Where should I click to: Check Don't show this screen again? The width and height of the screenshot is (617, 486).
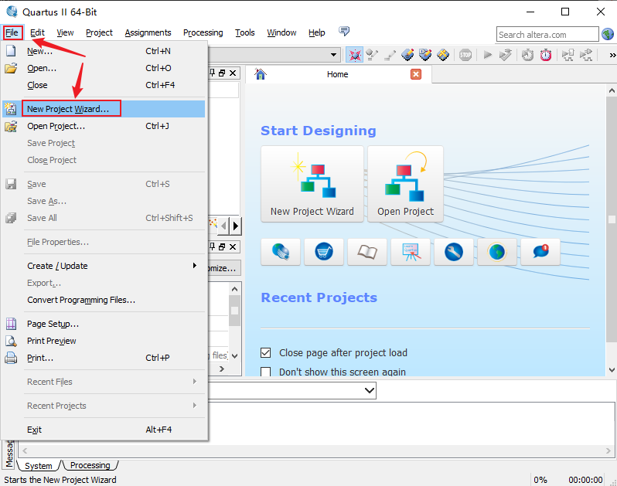pos(266,372)
